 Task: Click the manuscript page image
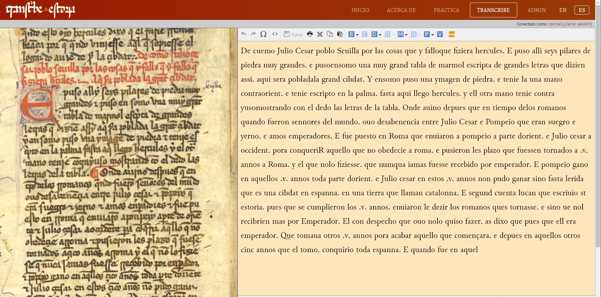pyautogui.click(x=118, y=162)
